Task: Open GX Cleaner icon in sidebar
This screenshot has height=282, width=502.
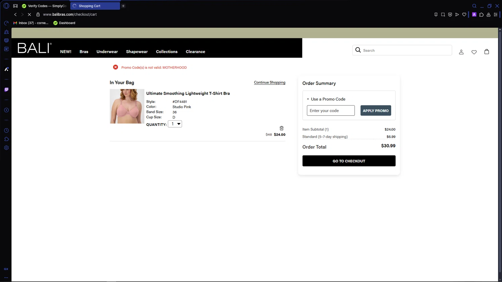Action: coord(6,32)
